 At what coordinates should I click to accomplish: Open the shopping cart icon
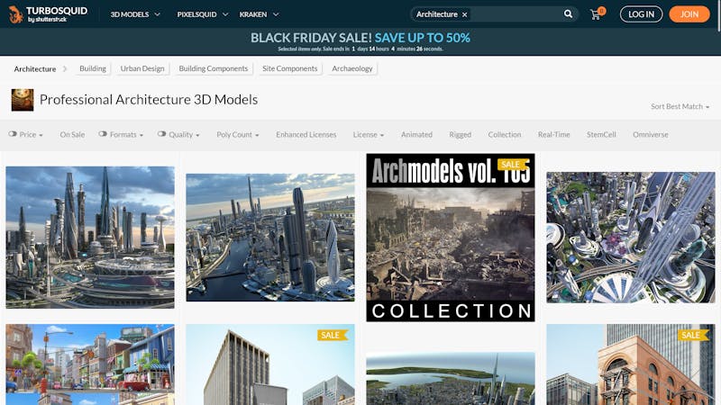coord(596,14)
